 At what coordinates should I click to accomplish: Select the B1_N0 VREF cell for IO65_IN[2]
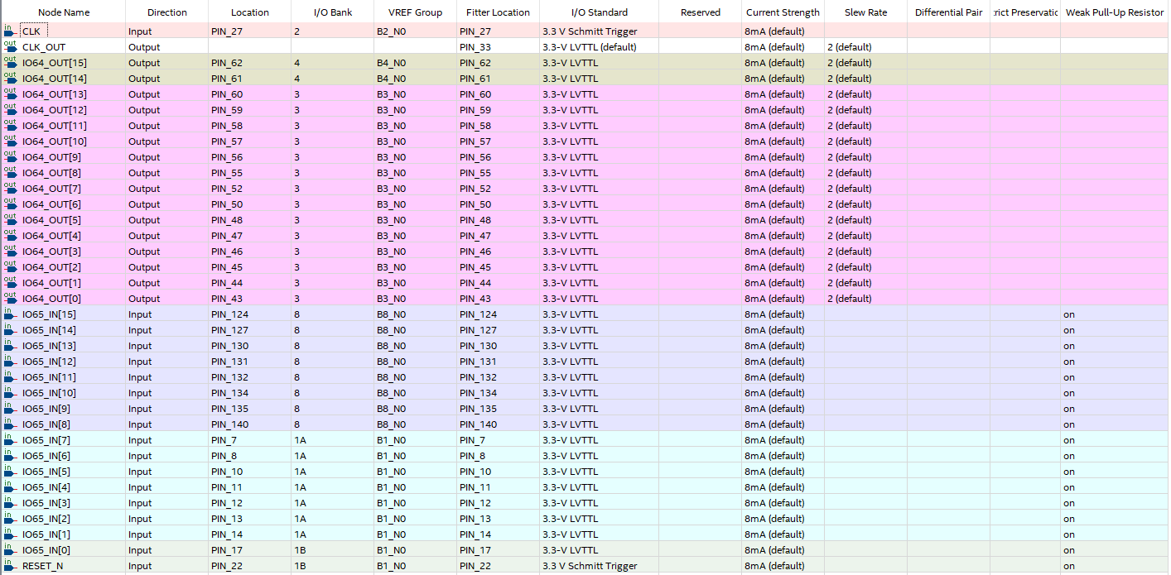tap(416, 518)
